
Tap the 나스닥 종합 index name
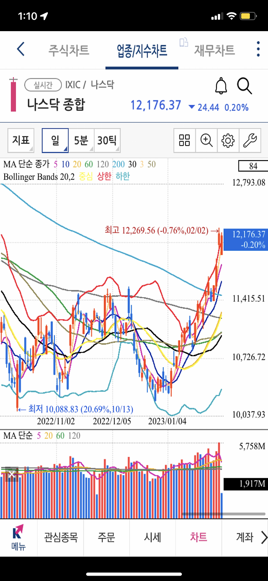[x=56, y=105]
